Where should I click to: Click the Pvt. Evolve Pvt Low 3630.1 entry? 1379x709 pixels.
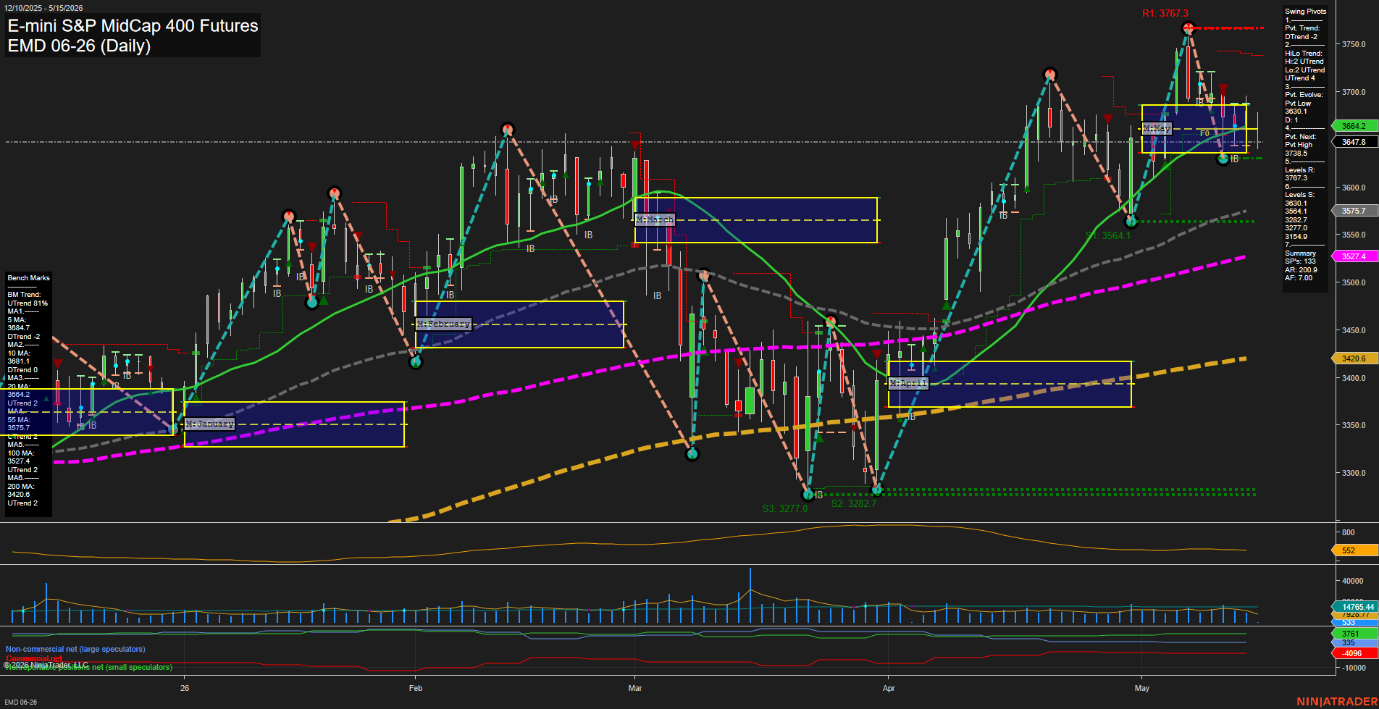pyautogui.click(x=1304, y=103)
